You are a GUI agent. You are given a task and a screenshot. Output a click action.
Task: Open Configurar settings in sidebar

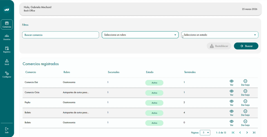point(7,75)
